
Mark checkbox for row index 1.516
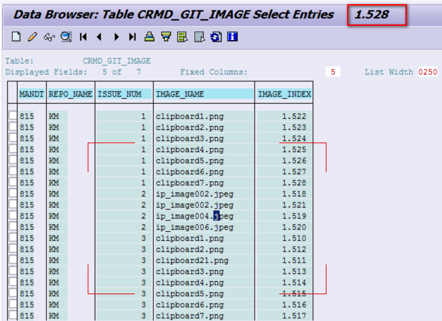[x=12, y=304]
